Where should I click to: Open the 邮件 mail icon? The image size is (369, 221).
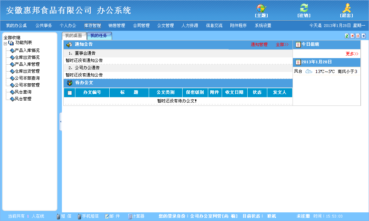coord(112,216)
